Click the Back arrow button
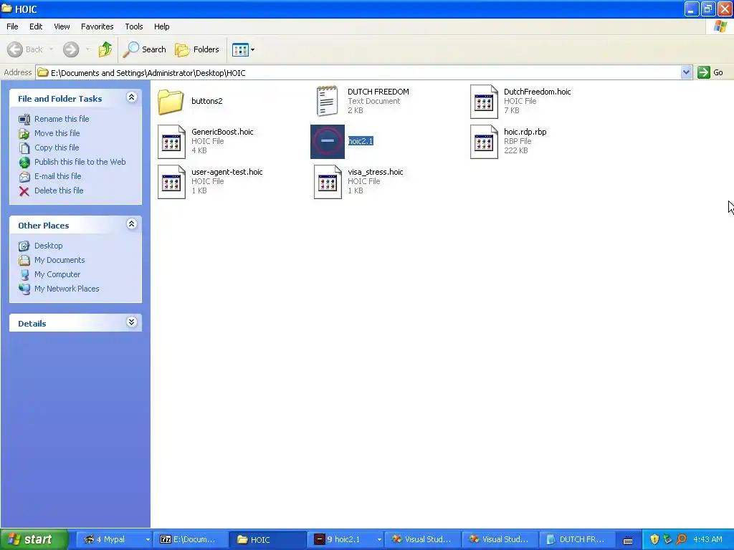 [25, 49]
